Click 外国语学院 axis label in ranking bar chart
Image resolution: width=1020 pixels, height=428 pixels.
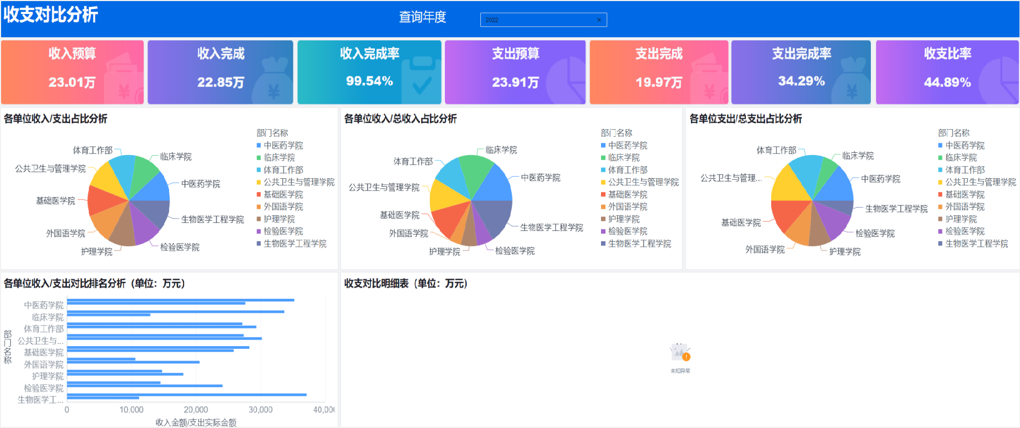tap(44, 364)
